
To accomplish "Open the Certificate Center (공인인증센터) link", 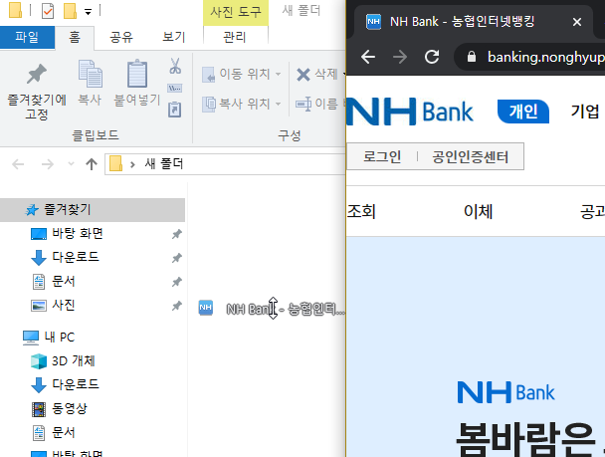I will 471,156.
